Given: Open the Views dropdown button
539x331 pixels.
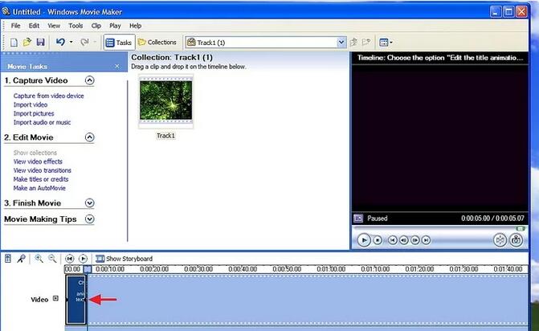Looking at the screenshot, I should [386, 43].
